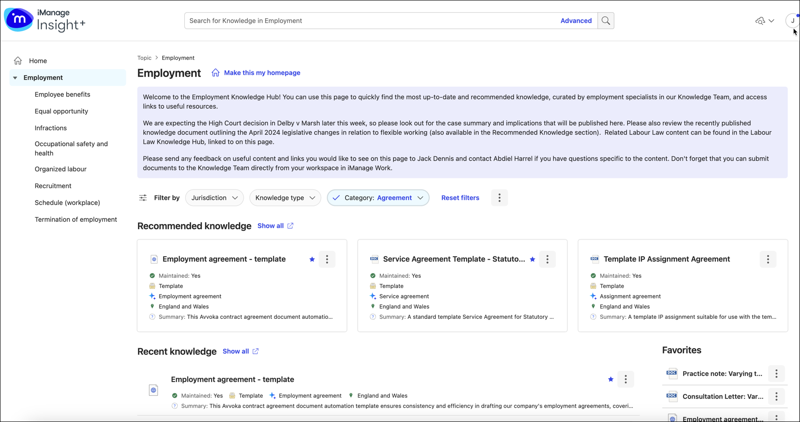
Task: Click the star on Employment agreement - template card
Action: pos(311,259)
